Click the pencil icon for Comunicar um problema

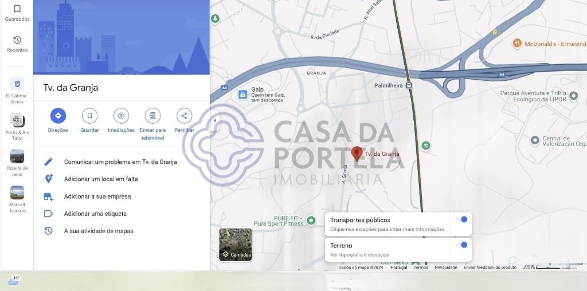point(48,162)
